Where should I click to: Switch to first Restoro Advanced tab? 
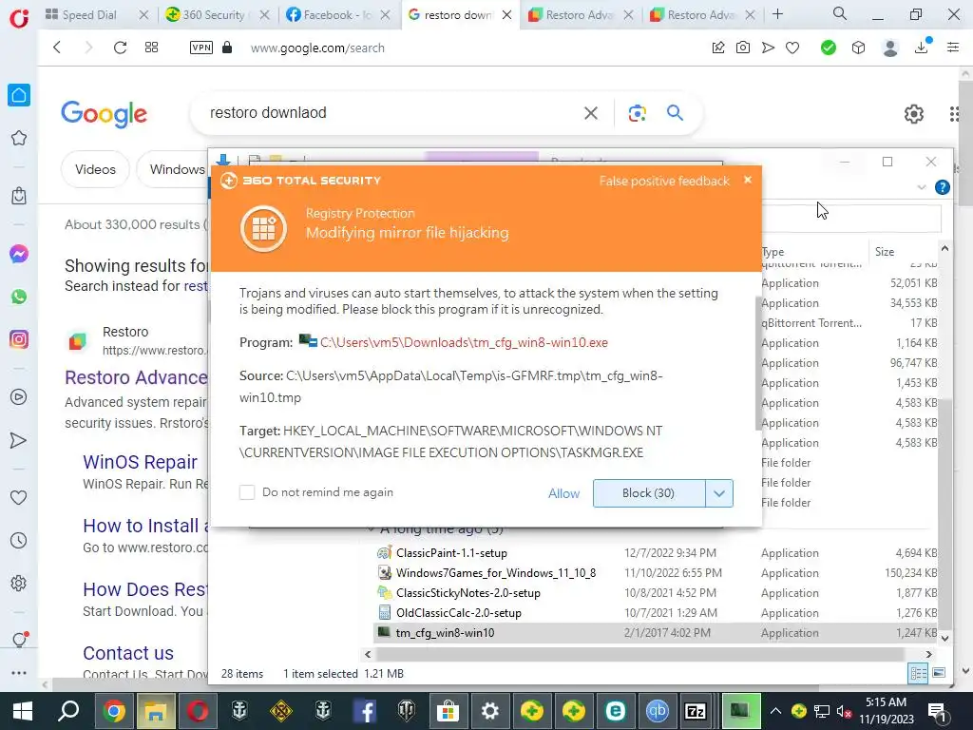579,15
